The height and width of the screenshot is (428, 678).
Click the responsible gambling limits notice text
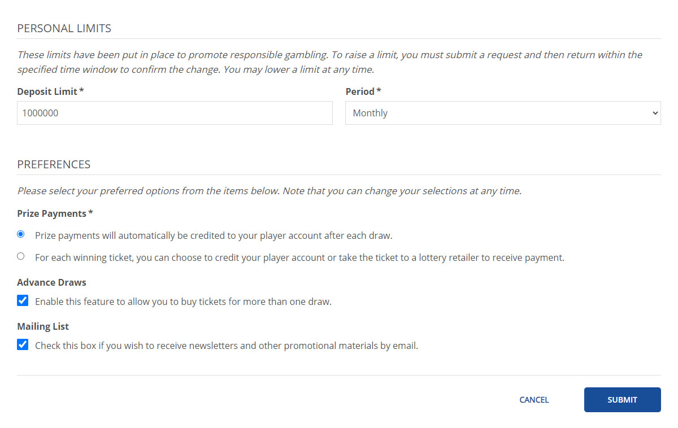click(329, 62)
